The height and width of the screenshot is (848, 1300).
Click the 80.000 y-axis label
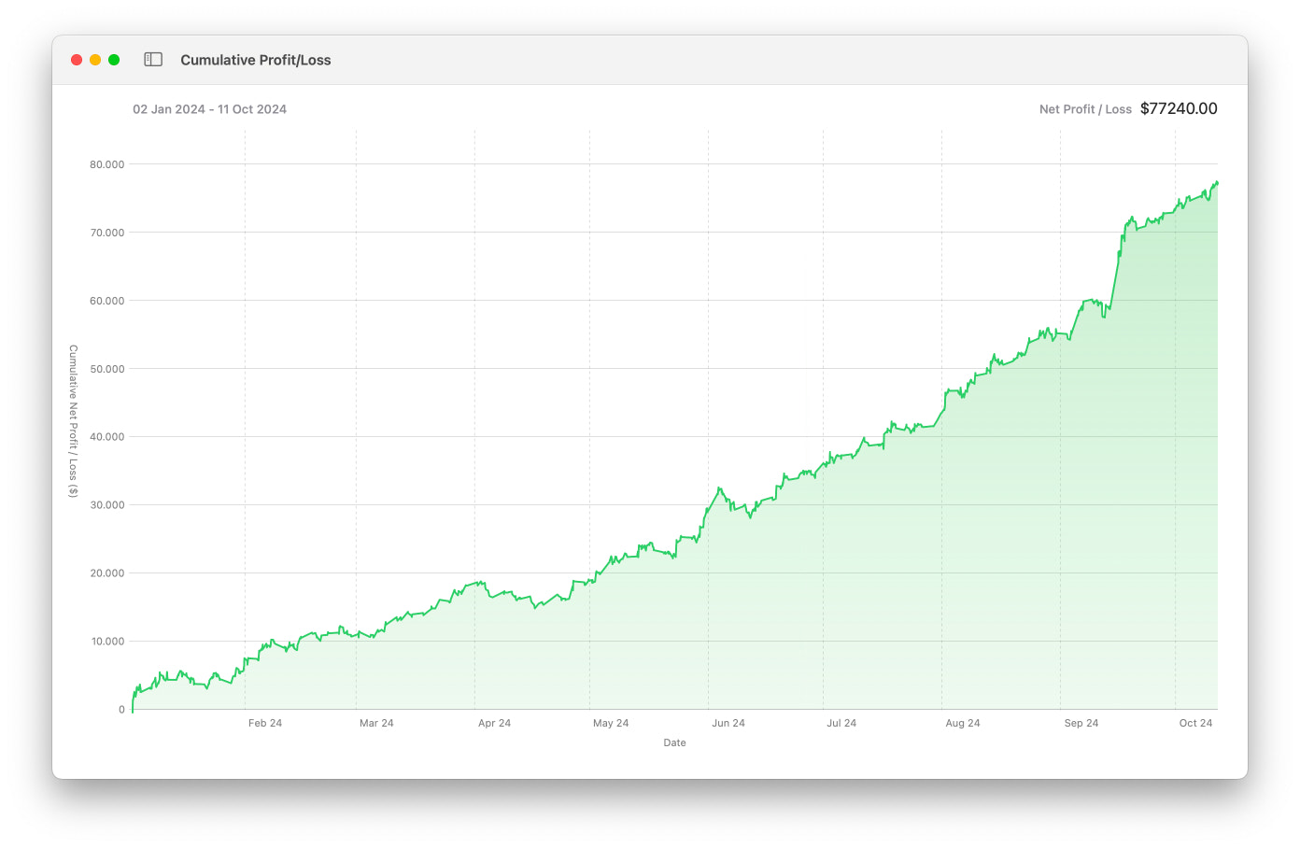pyautogui.click(x=107, y=164)
